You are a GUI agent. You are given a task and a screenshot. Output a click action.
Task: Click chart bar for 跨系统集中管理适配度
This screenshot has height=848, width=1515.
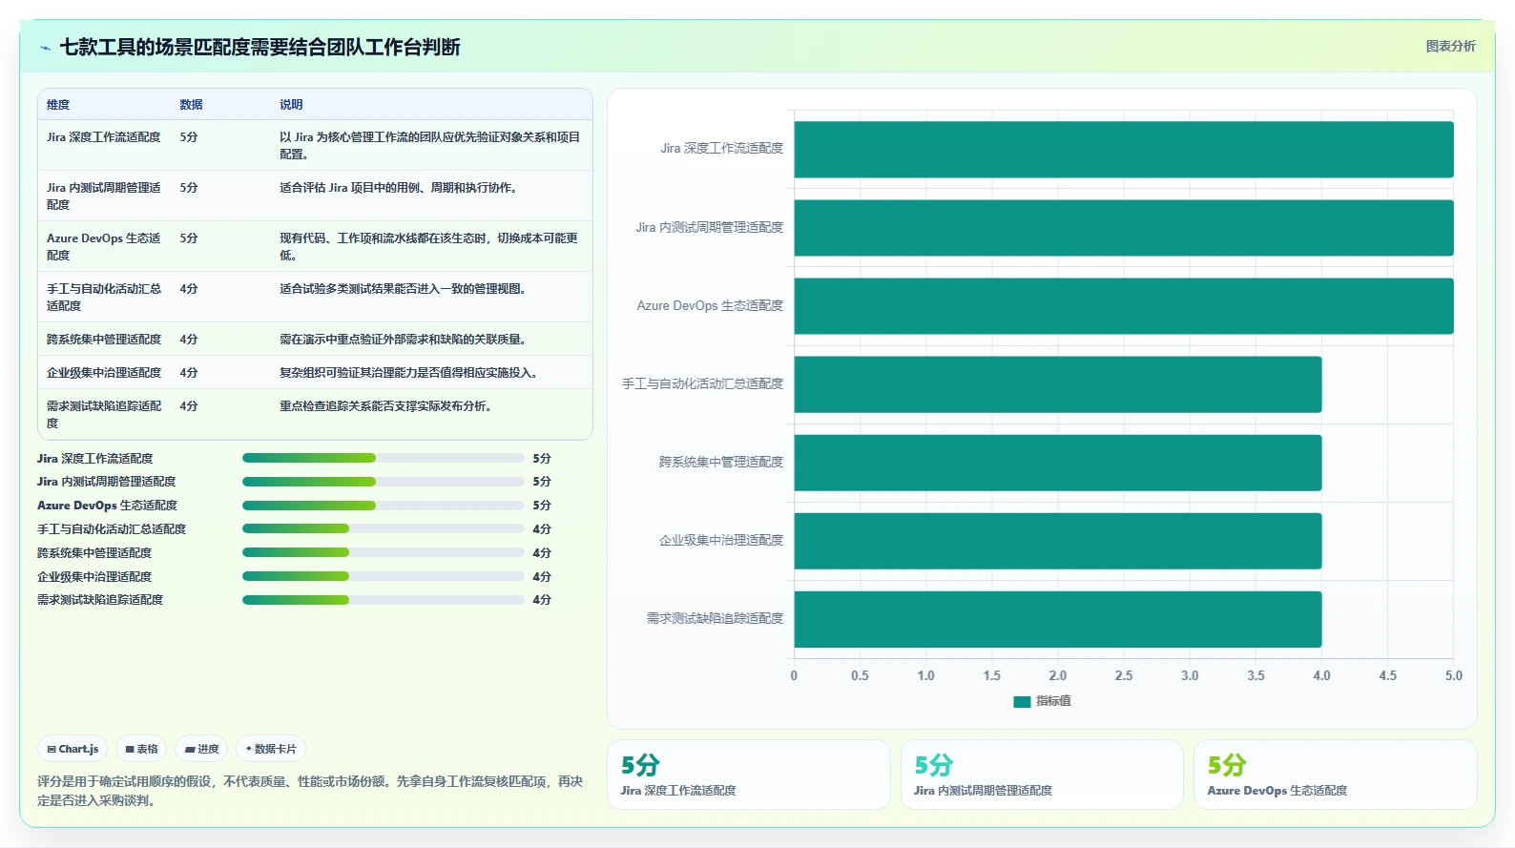click(1058, 463)
